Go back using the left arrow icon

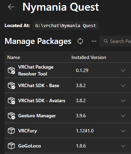click(11, 7)
